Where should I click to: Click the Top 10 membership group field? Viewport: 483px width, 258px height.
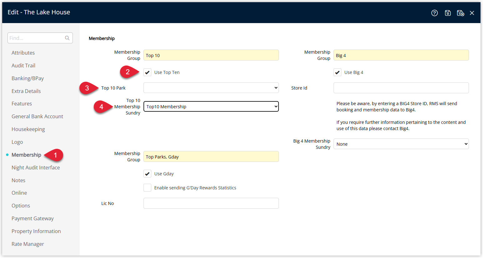211,55
